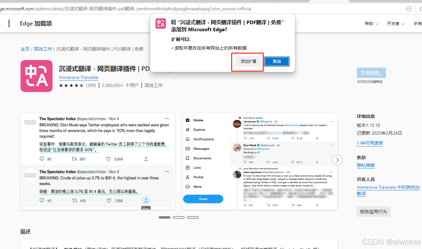
Task: Click the 已更新 2025年3月24日 text
Action: pos(379,133)
